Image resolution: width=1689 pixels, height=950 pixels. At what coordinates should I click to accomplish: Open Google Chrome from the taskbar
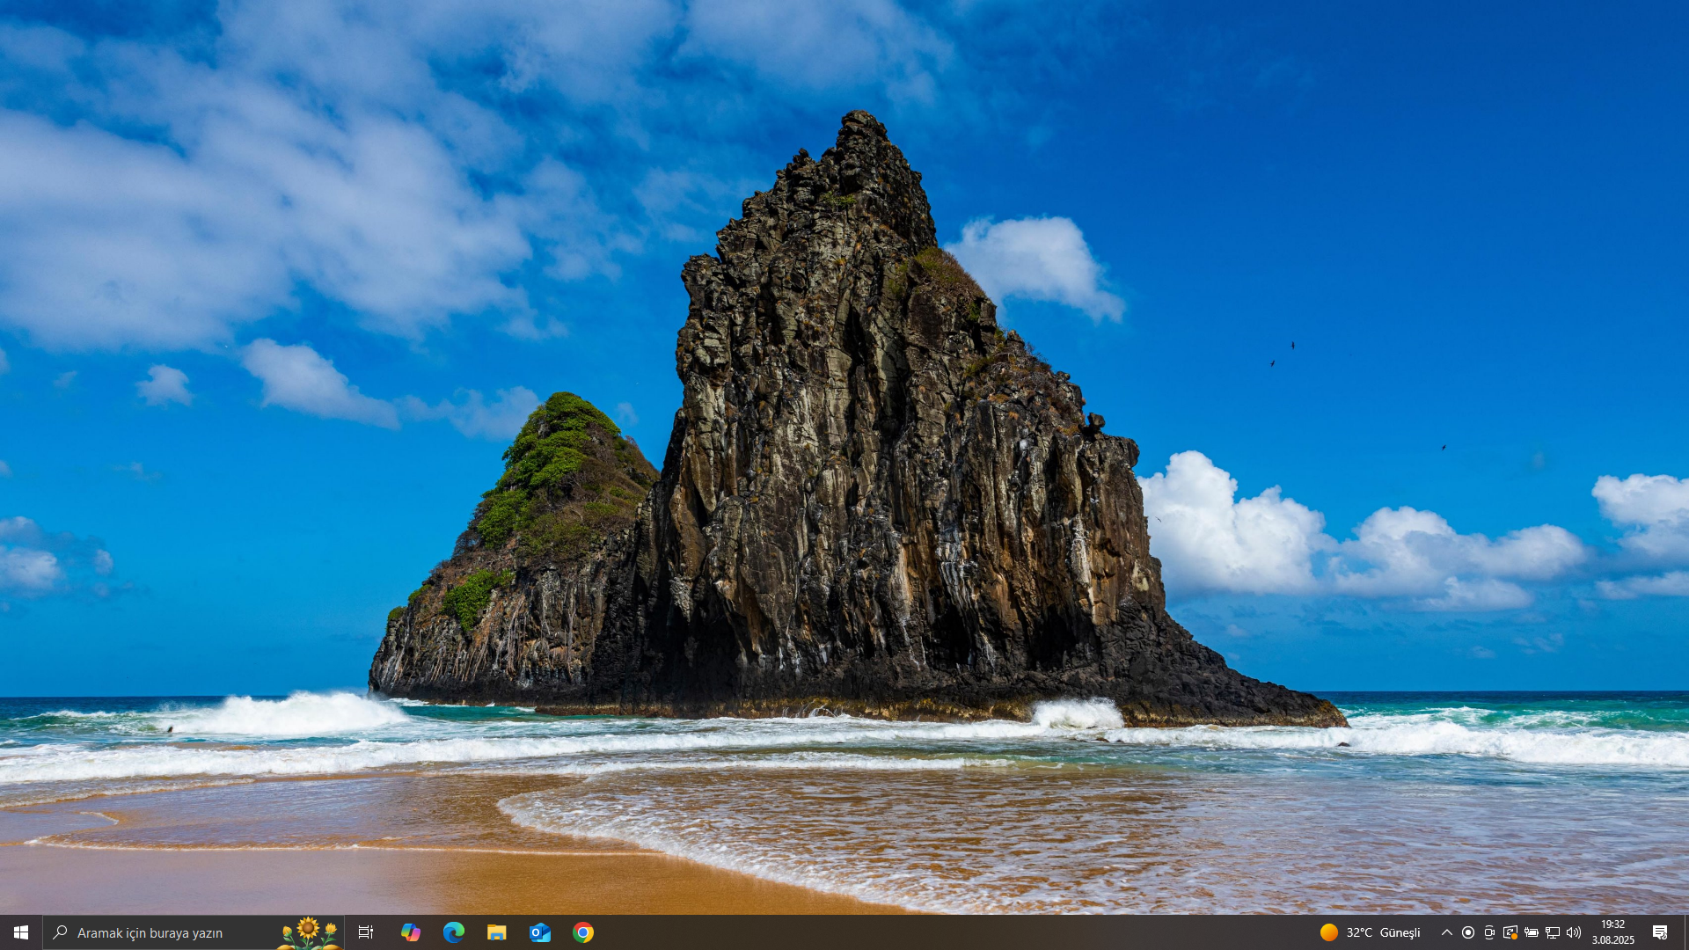pos(582,932)
